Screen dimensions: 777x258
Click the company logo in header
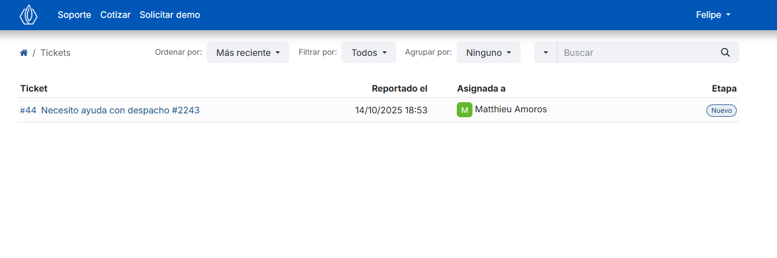click(29, 15)
